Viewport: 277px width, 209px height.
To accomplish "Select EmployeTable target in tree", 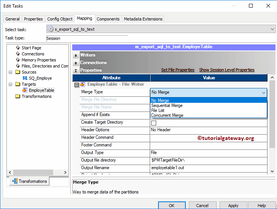I will [x=41, y=90].
